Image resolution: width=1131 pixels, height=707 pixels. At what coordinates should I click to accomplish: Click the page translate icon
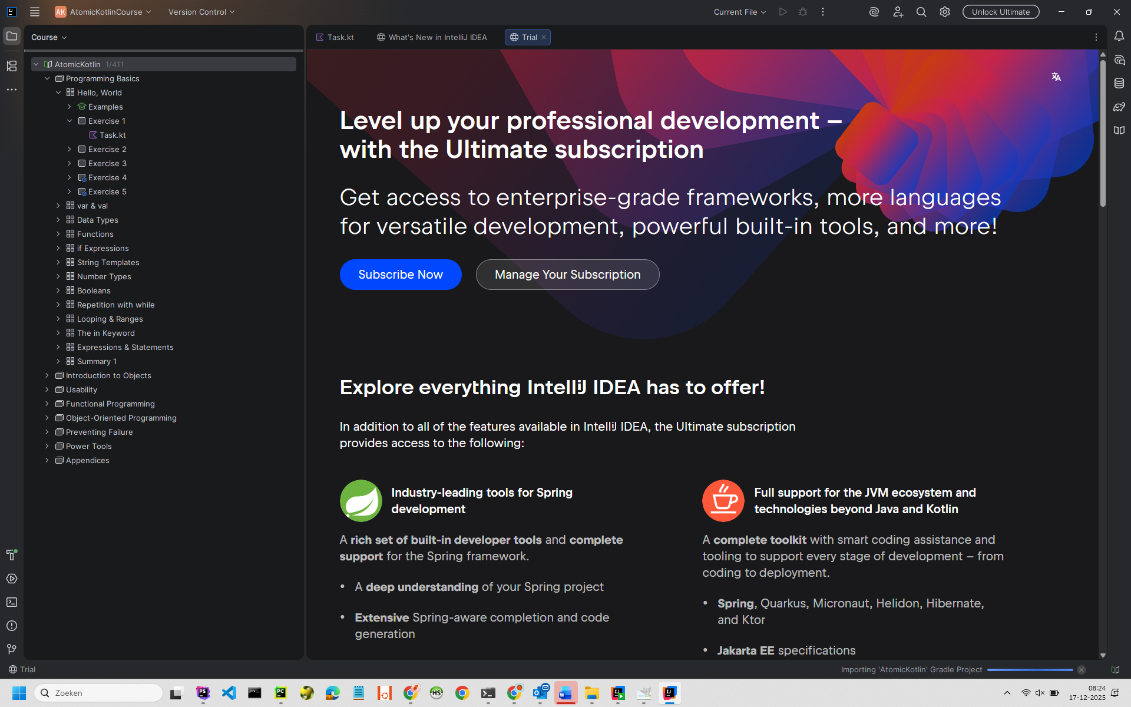click(1056, 77)
